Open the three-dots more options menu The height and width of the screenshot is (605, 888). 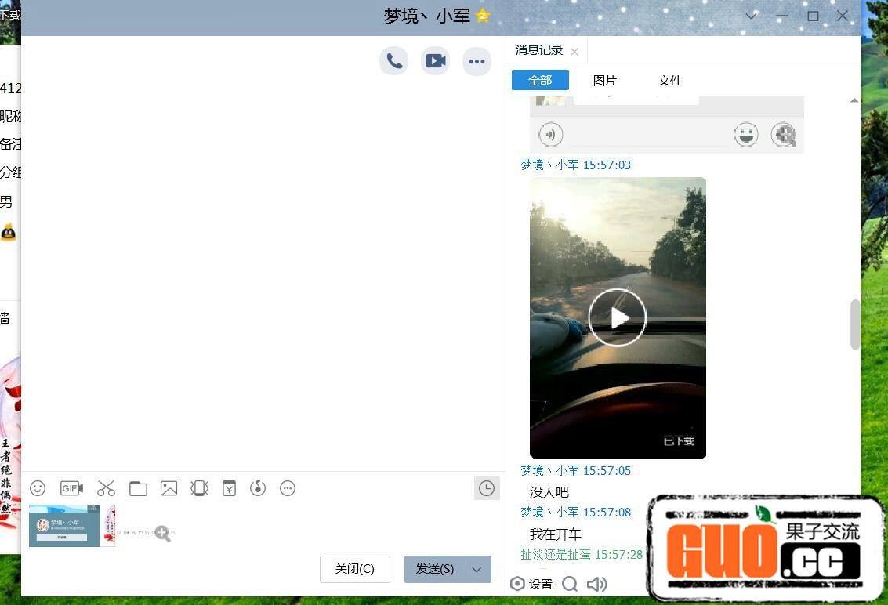click(x=477, y=61)
